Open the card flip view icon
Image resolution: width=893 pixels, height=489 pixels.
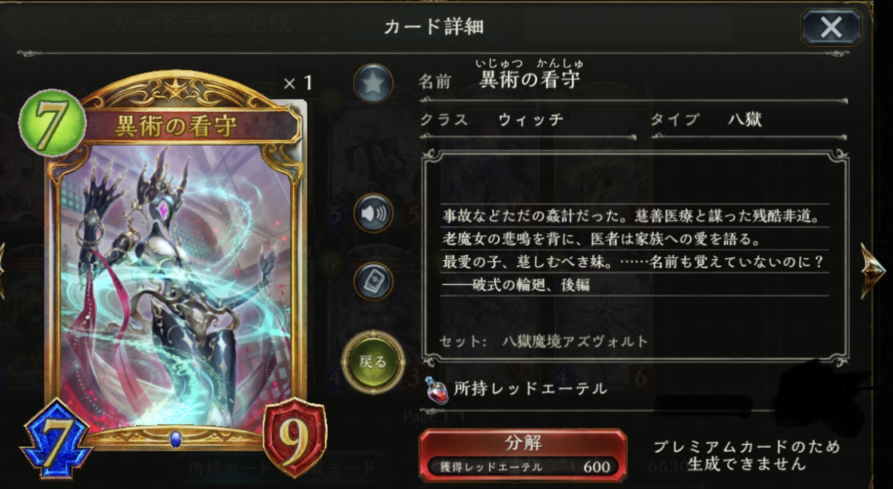click(374, 281)
